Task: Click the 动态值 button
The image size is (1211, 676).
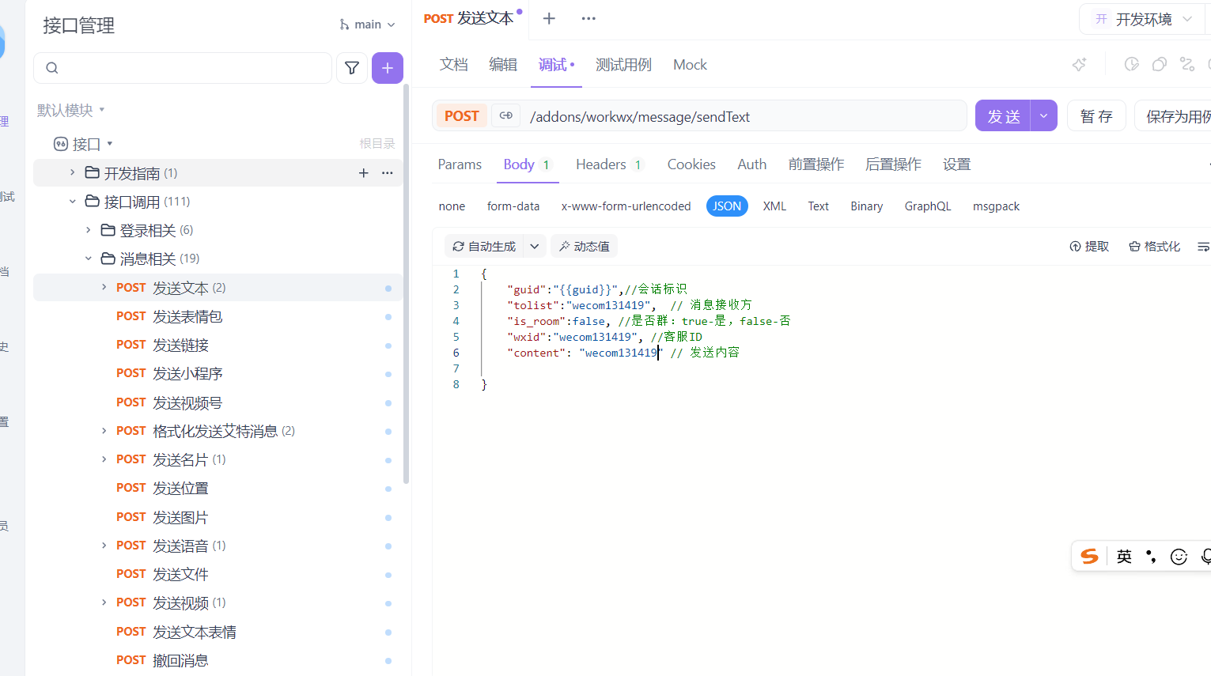Action: coord(584,247)
